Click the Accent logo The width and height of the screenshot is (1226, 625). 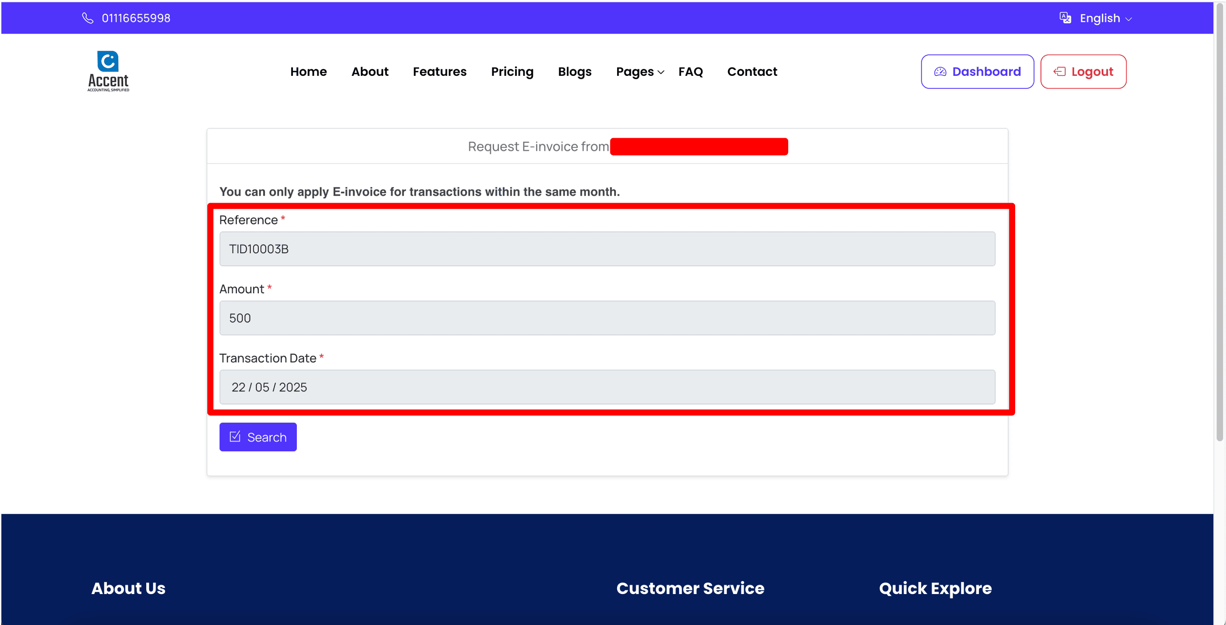point(109,71)
